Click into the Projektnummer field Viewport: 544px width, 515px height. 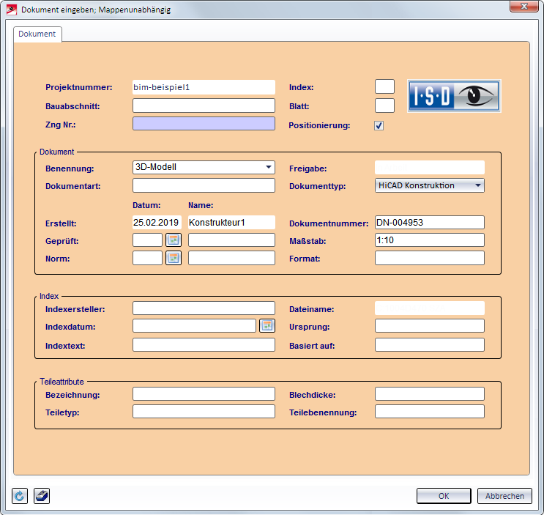(x=204, y=87)
